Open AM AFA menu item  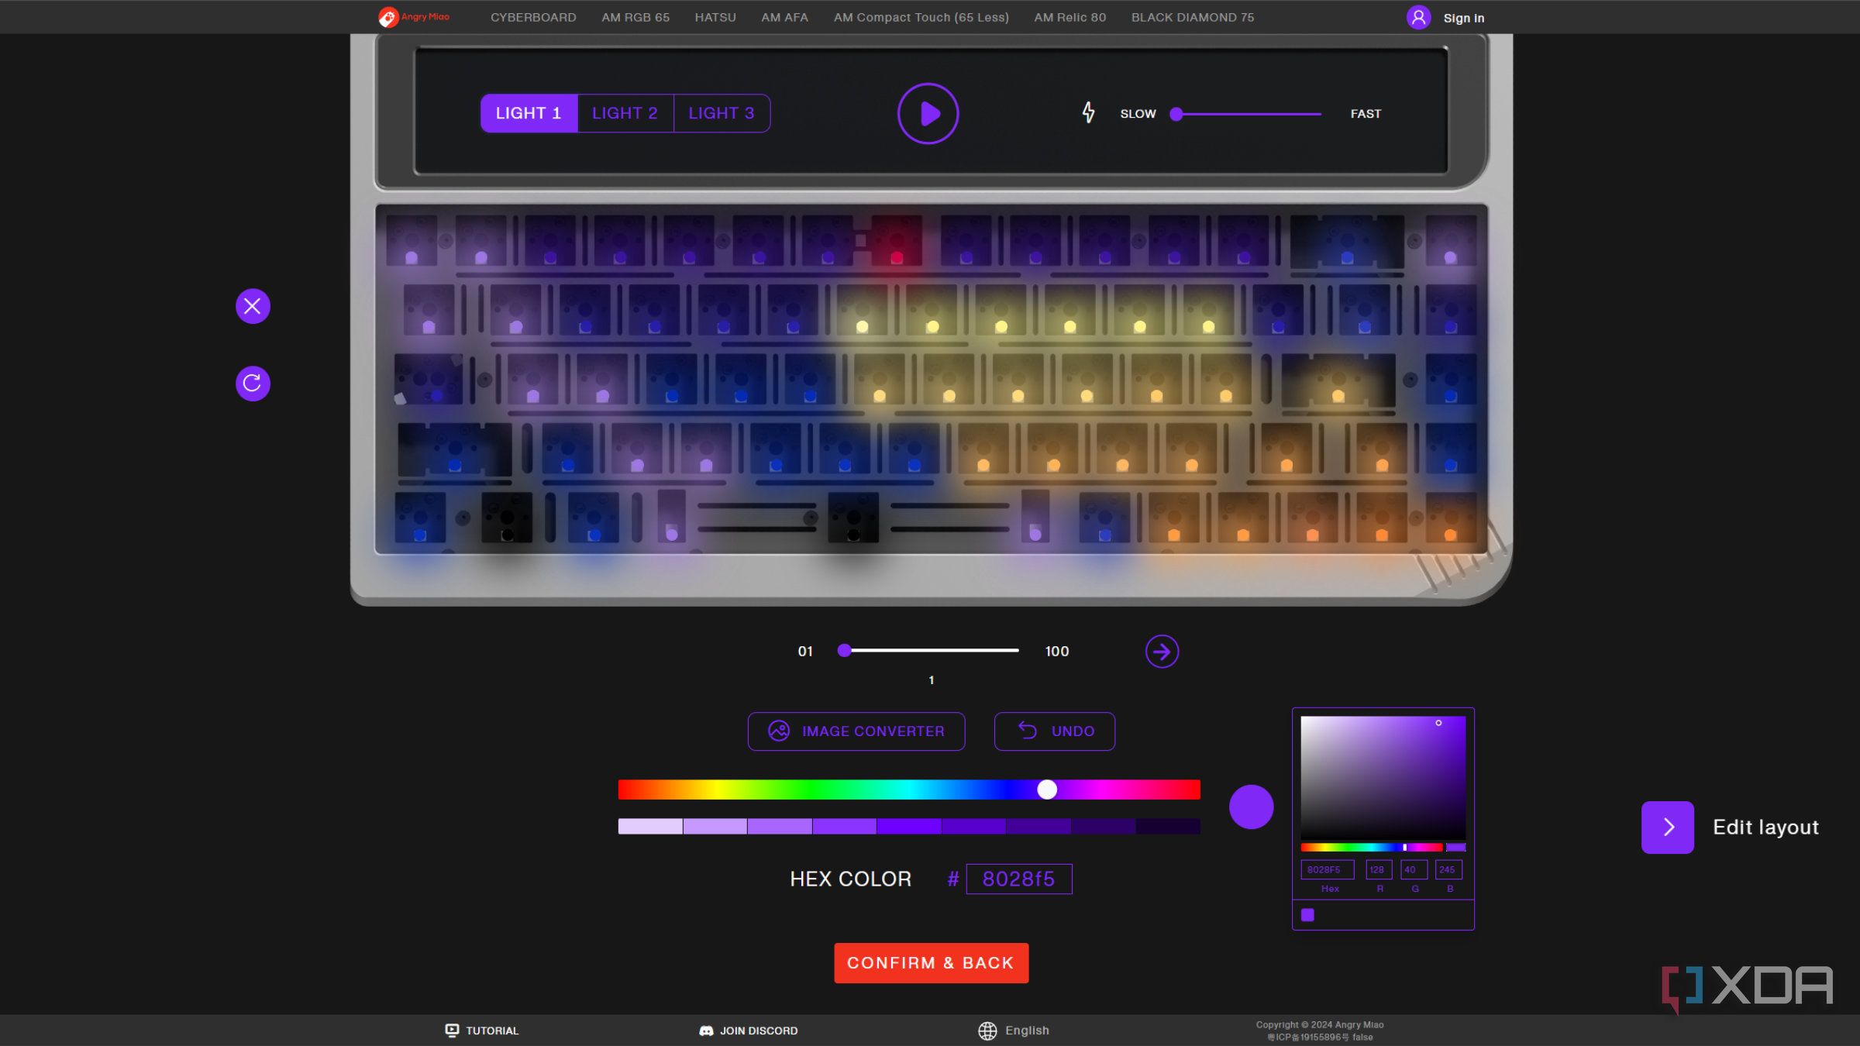pyautogui.click(x=784, y=17)
